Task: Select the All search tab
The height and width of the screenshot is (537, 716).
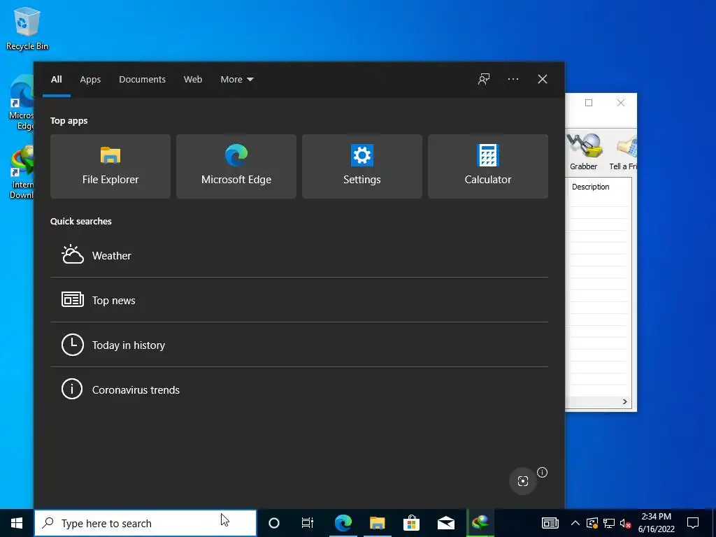Action: (x=56, y=80)
